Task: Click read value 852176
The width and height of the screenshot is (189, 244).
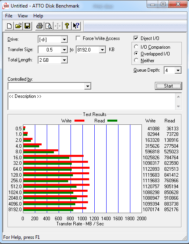Action: pyautogui.click(x=171, y=210)
